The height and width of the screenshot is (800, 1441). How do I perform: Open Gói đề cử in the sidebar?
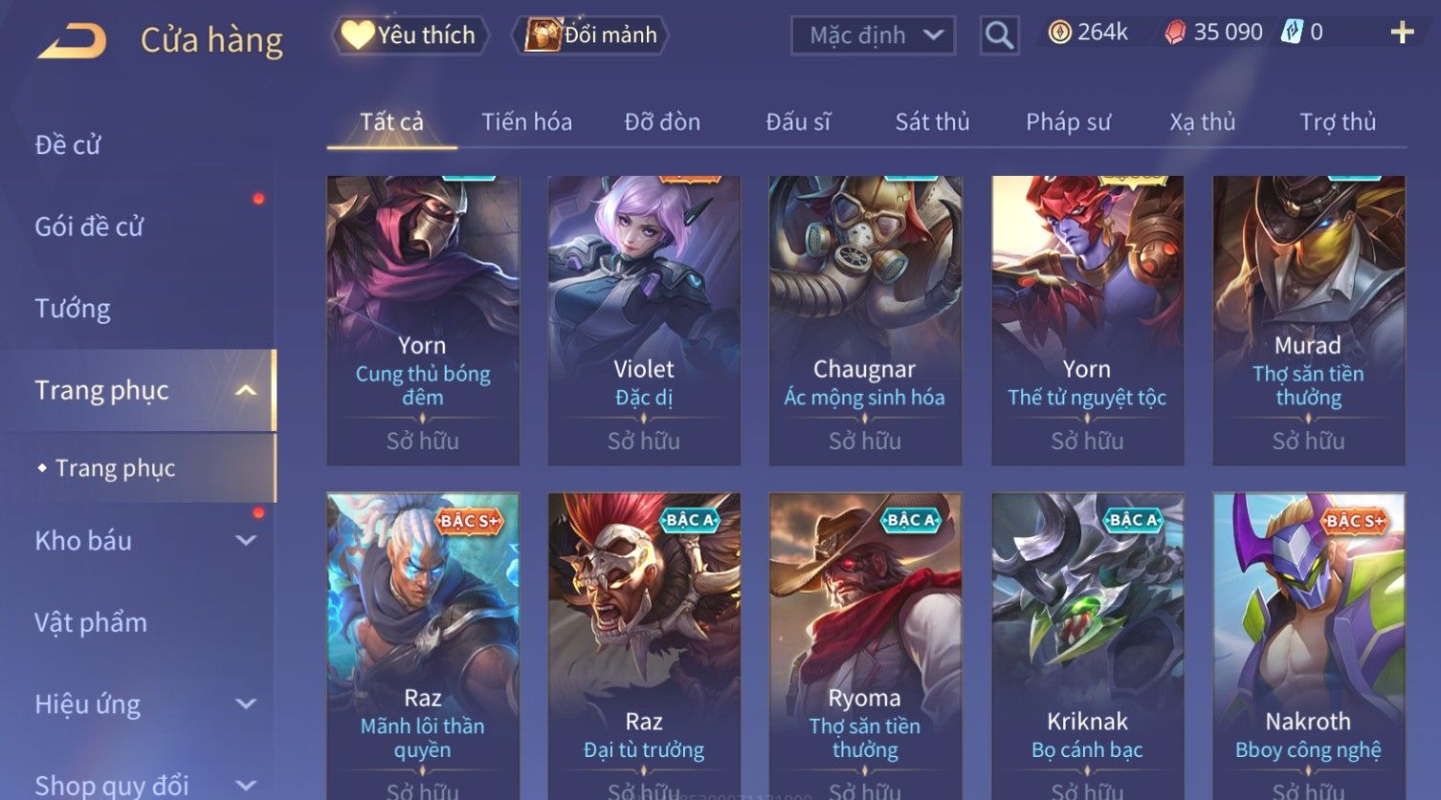click(89, 227)
